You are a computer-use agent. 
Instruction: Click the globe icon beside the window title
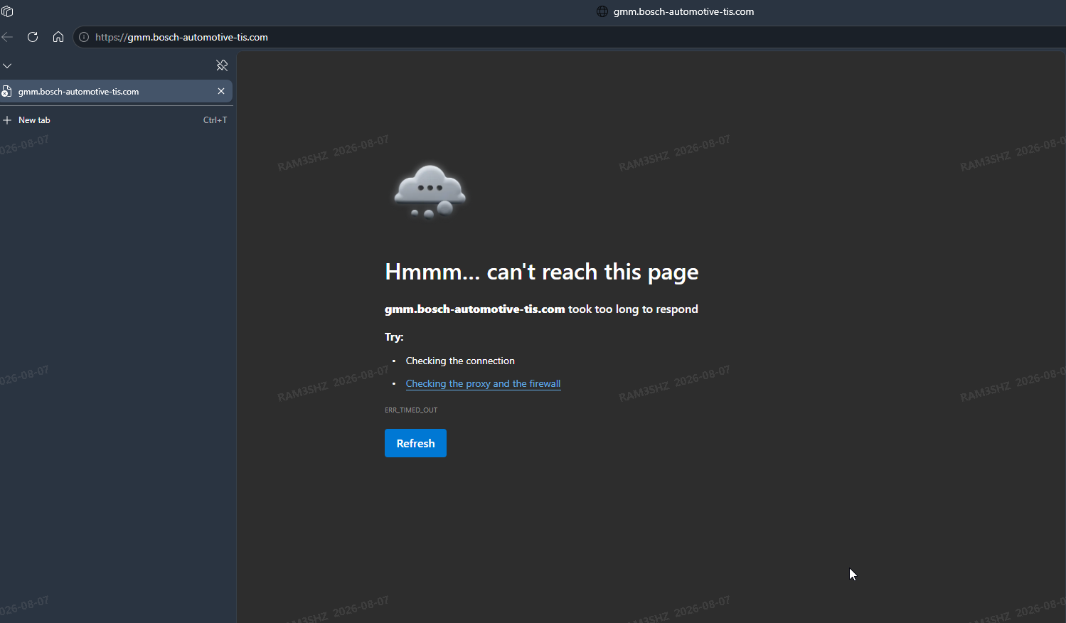pyautogui.click(x=602, y=11)
